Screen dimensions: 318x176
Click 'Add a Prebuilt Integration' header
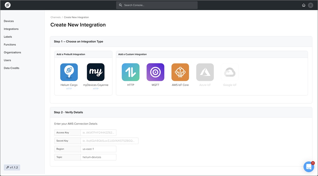(71, 54)
